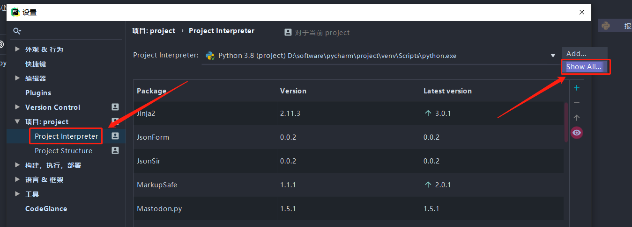
Task: Click the icon beside 对于当前 project label
Action: coord(288,33)
